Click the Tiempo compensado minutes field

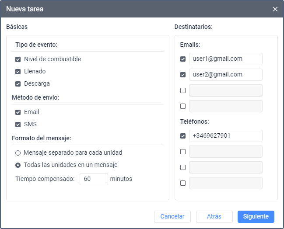94,179
